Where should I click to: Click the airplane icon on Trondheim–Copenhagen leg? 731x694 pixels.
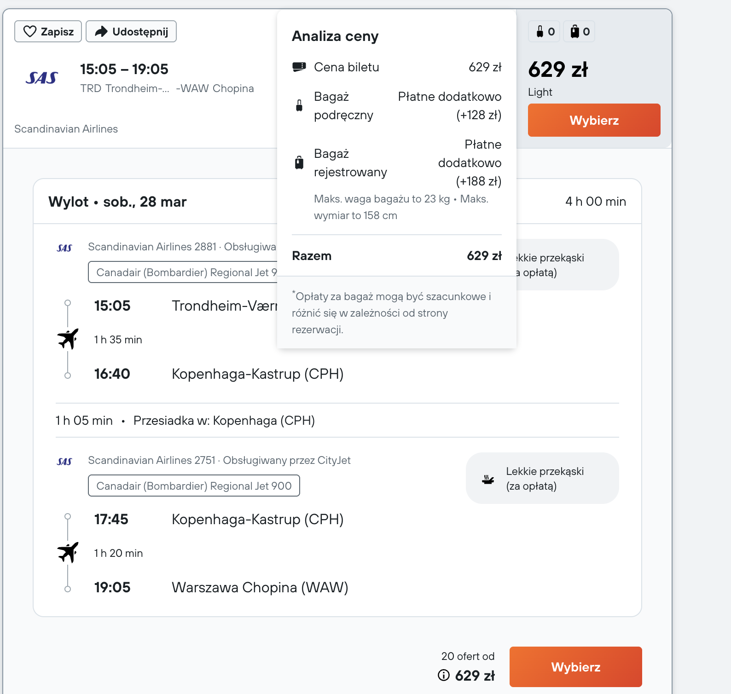click(x=68, y=339)
